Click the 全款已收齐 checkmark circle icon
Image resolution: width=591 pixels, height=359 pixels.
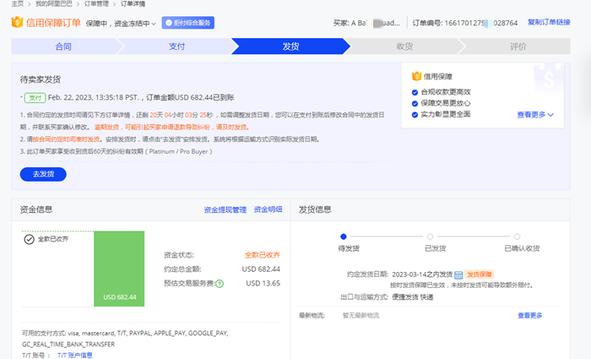(29, 240)
